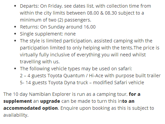Click the 'Departs: On Friday' bullet text
The width and height of the screenshot is (165, 124).
point(41,6)
